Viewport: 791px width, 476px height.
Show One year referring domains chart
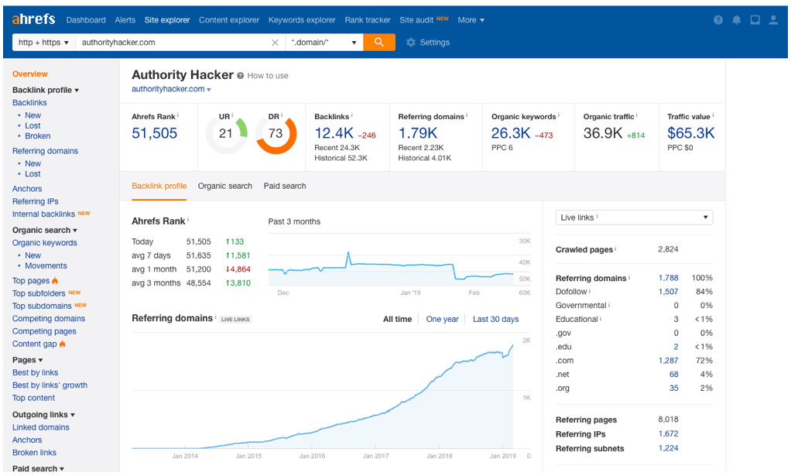(442, 319)
